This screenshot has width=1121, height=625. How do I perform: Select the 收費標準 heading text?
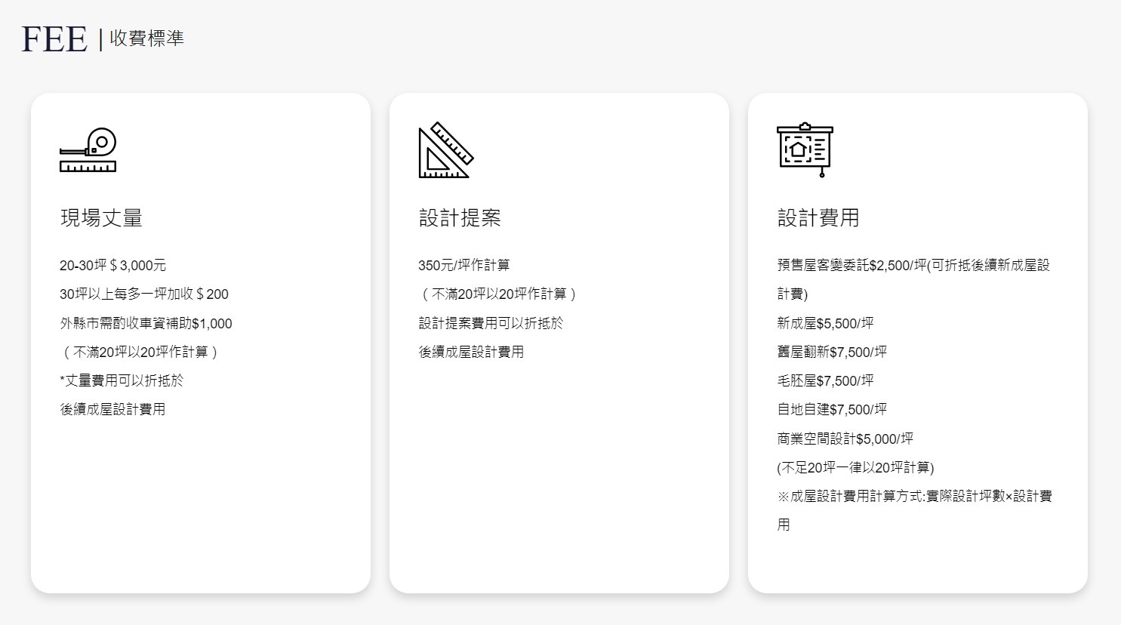tap(147, 38)
